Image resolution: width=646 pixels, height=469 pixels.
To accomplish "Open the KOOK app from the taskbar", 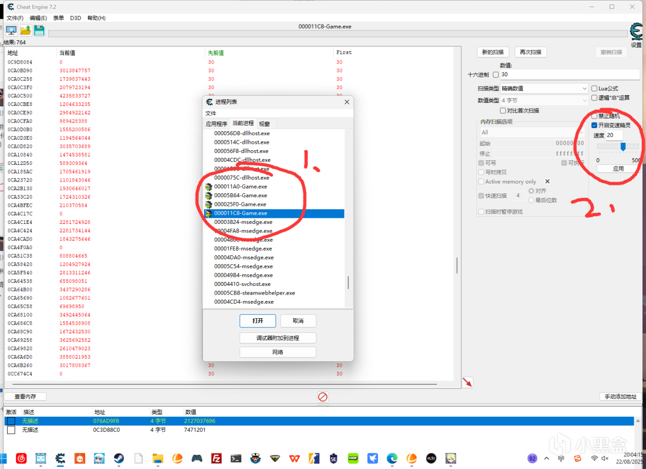I will point(353,458).
